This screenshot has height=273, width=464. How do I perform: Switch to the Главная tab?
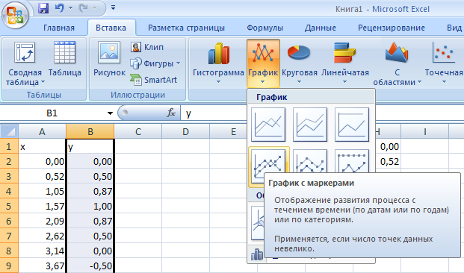pyautogui.click(x=59, y=28)
